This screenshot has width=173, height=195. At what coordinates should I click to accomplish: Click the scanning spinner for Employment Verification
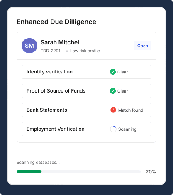[x=113, y=129]
